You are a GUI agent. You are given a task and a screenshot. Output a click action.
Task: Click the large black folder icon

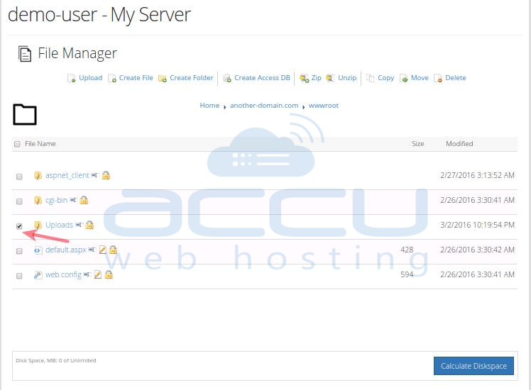pyautogui.click(x=25, y=114)
